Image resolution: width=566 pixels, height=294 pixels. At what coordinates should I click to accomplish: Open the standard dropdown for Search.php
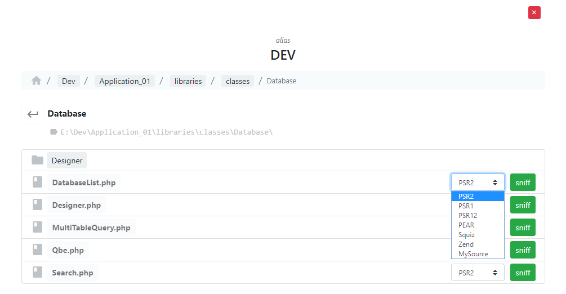(478, 273)
